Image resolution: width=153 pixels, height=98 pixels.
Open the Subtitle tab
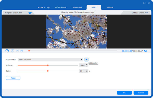click(x=110, y=7)
